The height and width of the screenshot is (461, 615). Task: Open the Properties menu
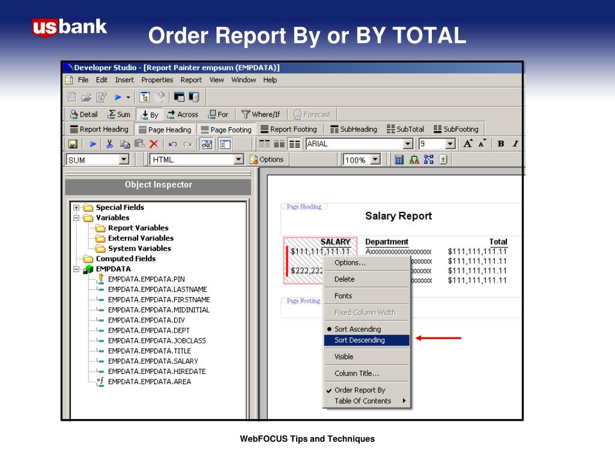click(157, 80)
